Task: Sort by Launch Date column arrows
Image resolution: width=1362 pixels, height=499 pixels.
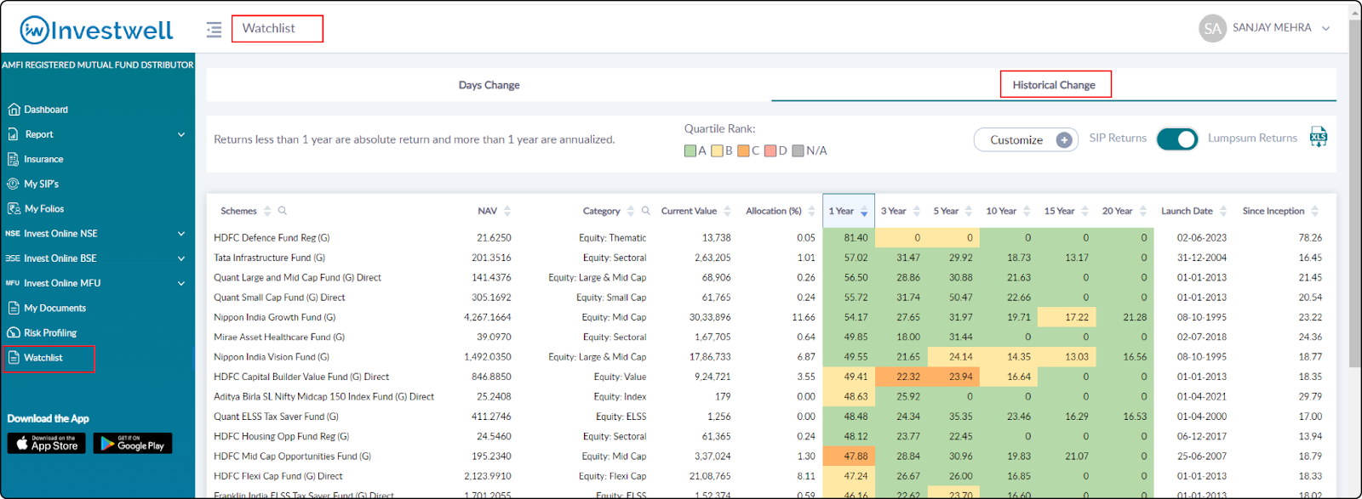Action: tap(1223, 211)
